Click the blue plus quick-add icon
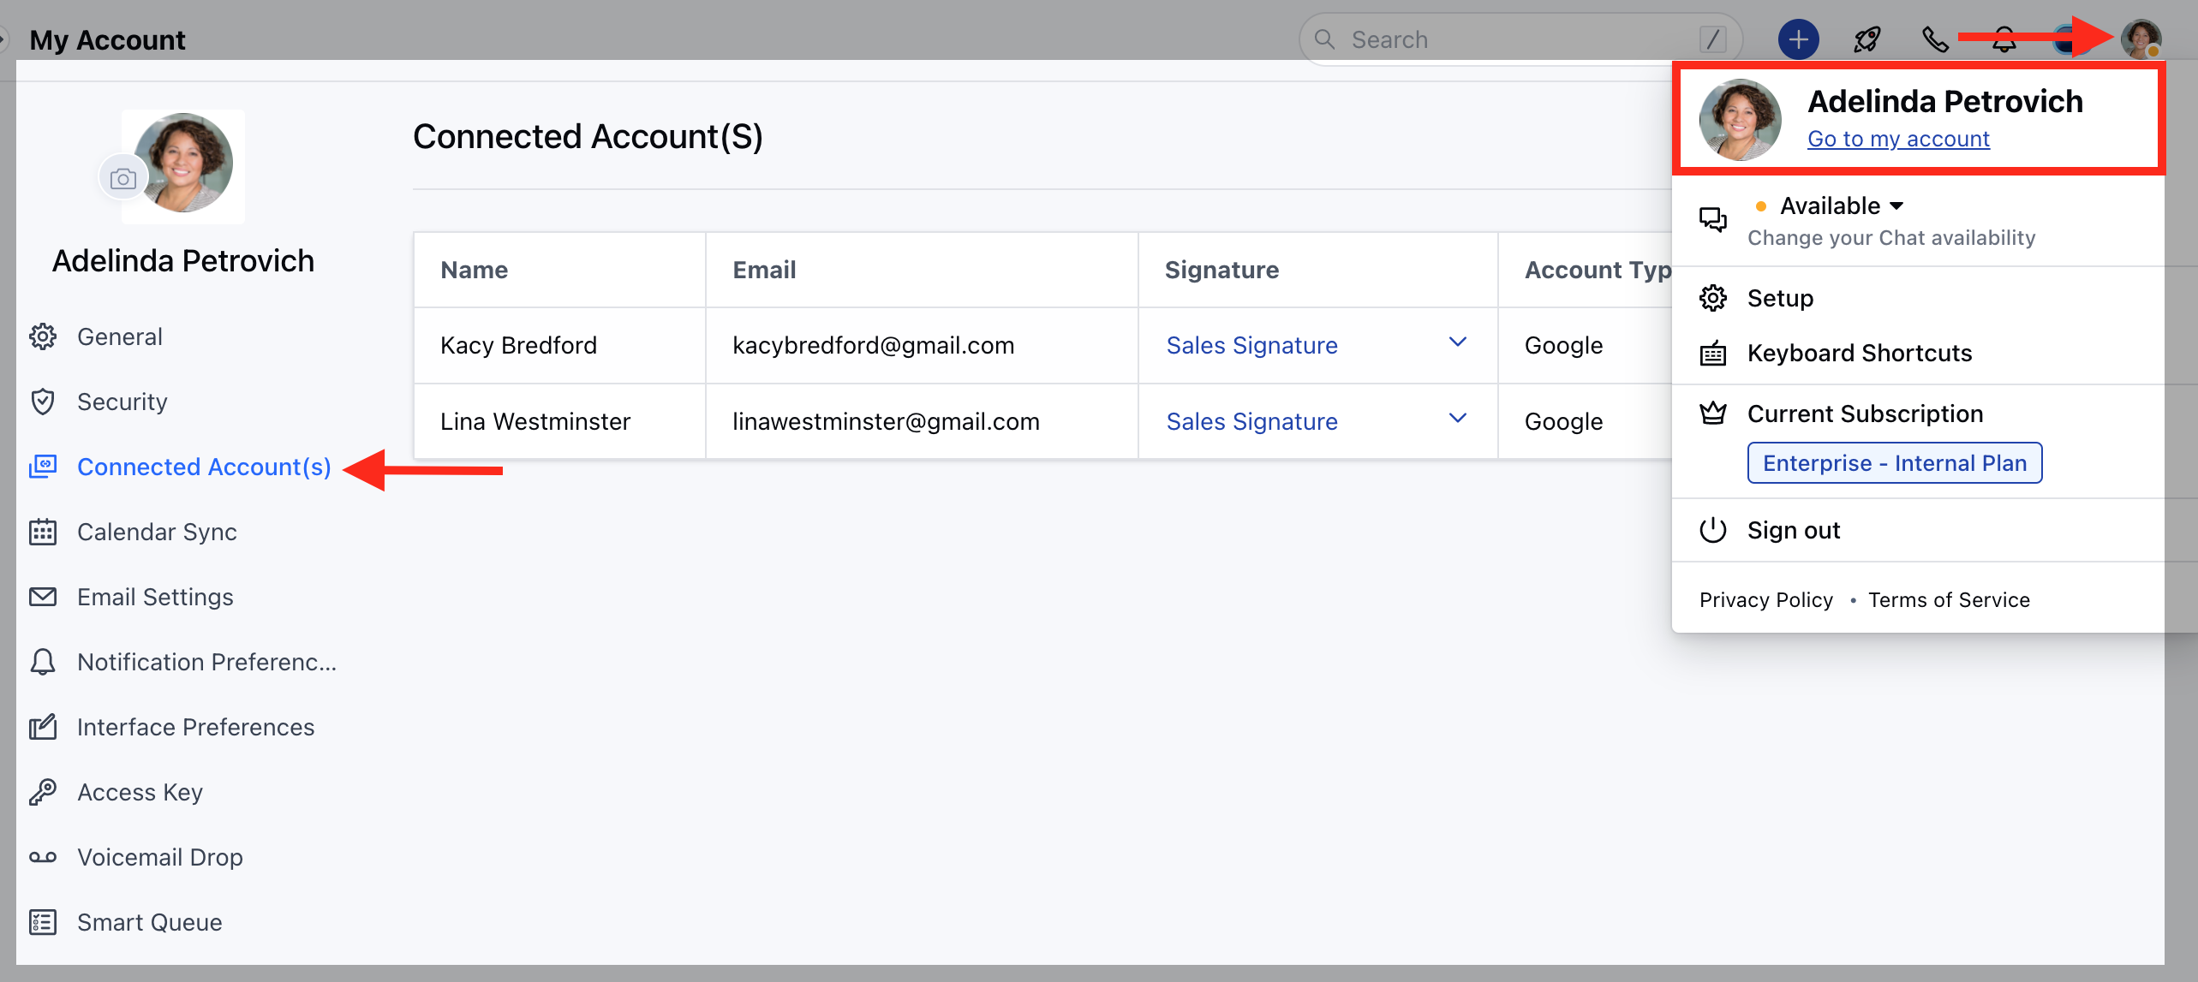This screenshot has width=2198, height=982. 1798,39
